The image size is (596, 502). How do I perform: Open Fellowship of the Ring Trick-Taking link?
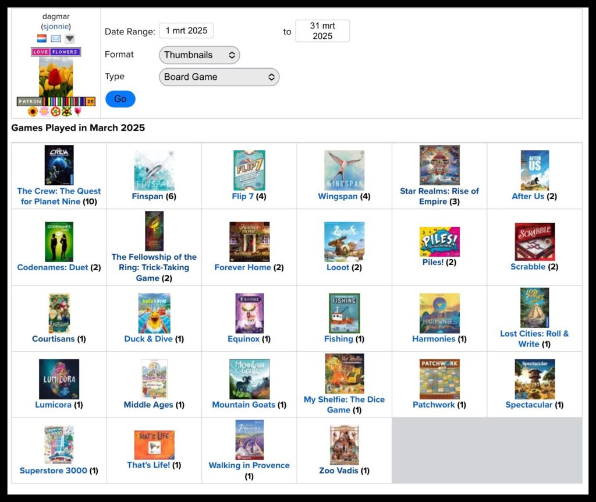coord(154,267)
